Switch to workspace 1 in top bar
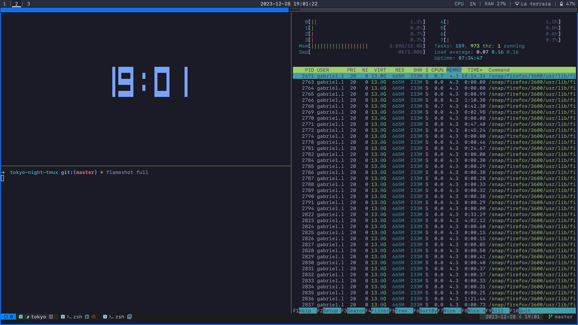Screen dimensions: 578x325 5,4
